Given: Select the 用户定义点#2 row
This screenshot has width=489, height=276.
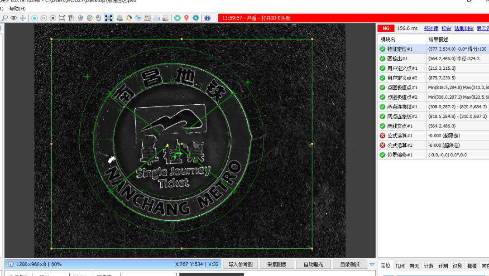Looking at the screenshot, I should coord(433,78).
